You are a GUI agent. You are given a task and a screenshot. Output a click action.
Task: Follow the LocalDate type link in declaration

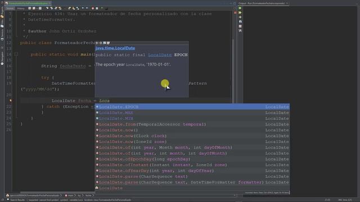160,55
